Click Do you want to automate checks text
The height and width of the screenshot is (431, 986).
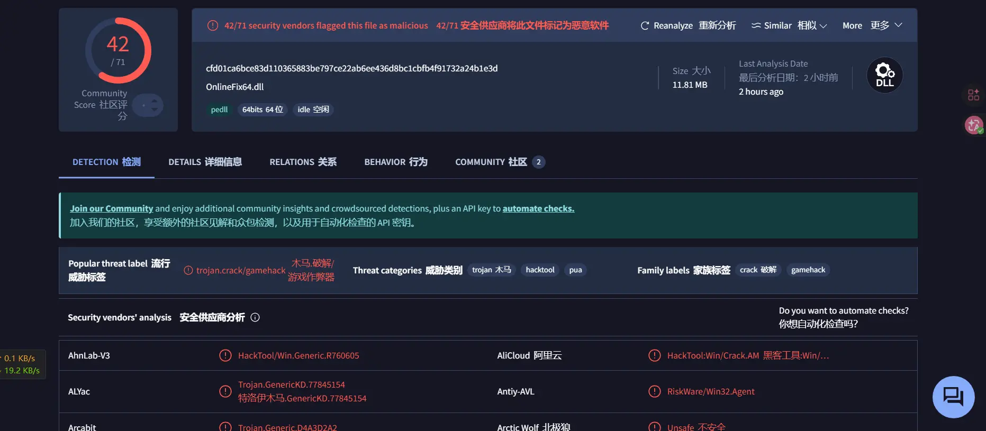pyautogui.click(x=844, y=310)
